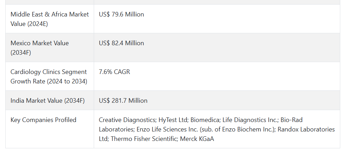
Task: Click the Bio-Rad text in companies list
Action: 291,120
